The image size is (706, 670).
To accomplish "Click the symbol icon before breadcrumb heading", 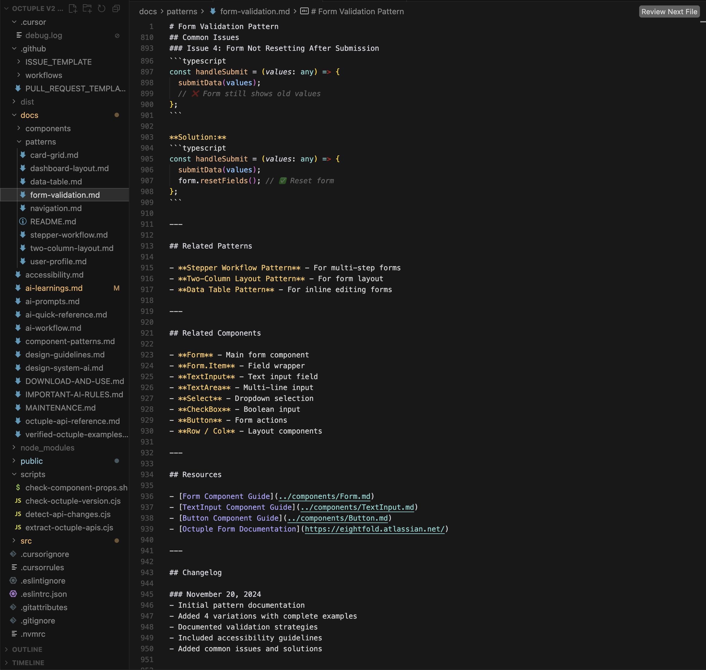I will tap(304, 11).
